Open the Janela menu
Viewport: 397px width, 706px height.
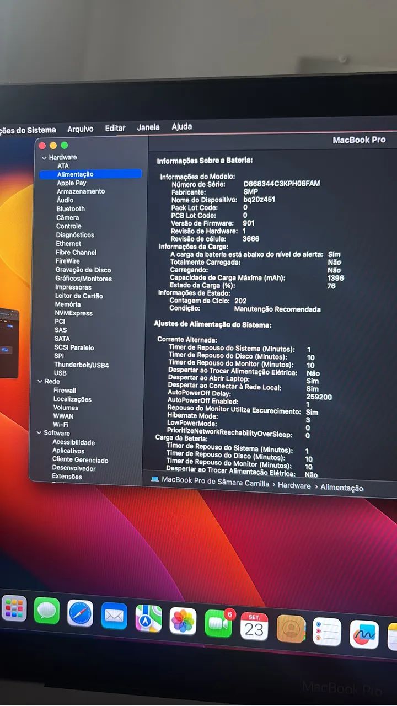(x=148, y=127)
